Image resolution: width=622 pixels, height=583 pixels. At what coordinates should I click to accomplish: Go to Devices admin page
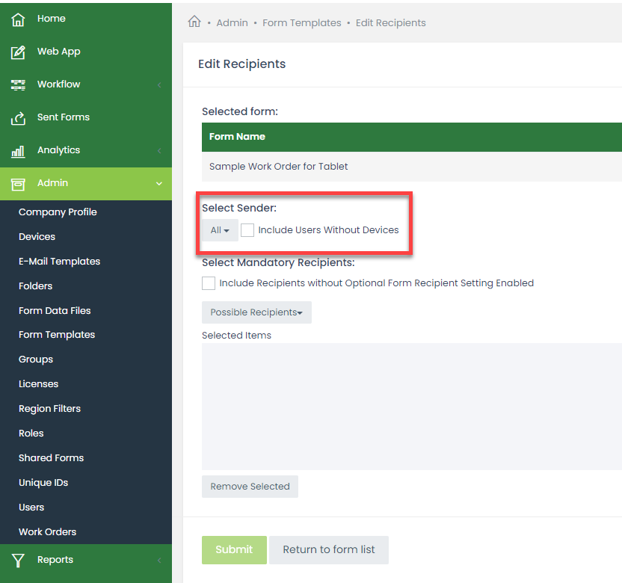[x=37, y=237]
